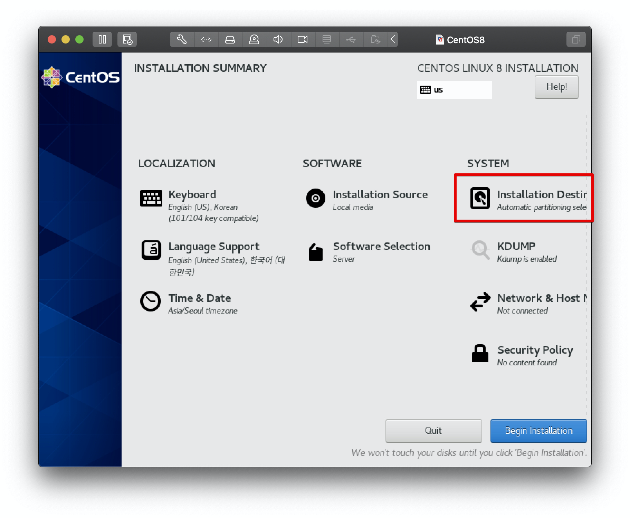The width and height of the screenshot is (630, 518).
Task: Open the Time & Date clock icon
Action: (151, 301)
